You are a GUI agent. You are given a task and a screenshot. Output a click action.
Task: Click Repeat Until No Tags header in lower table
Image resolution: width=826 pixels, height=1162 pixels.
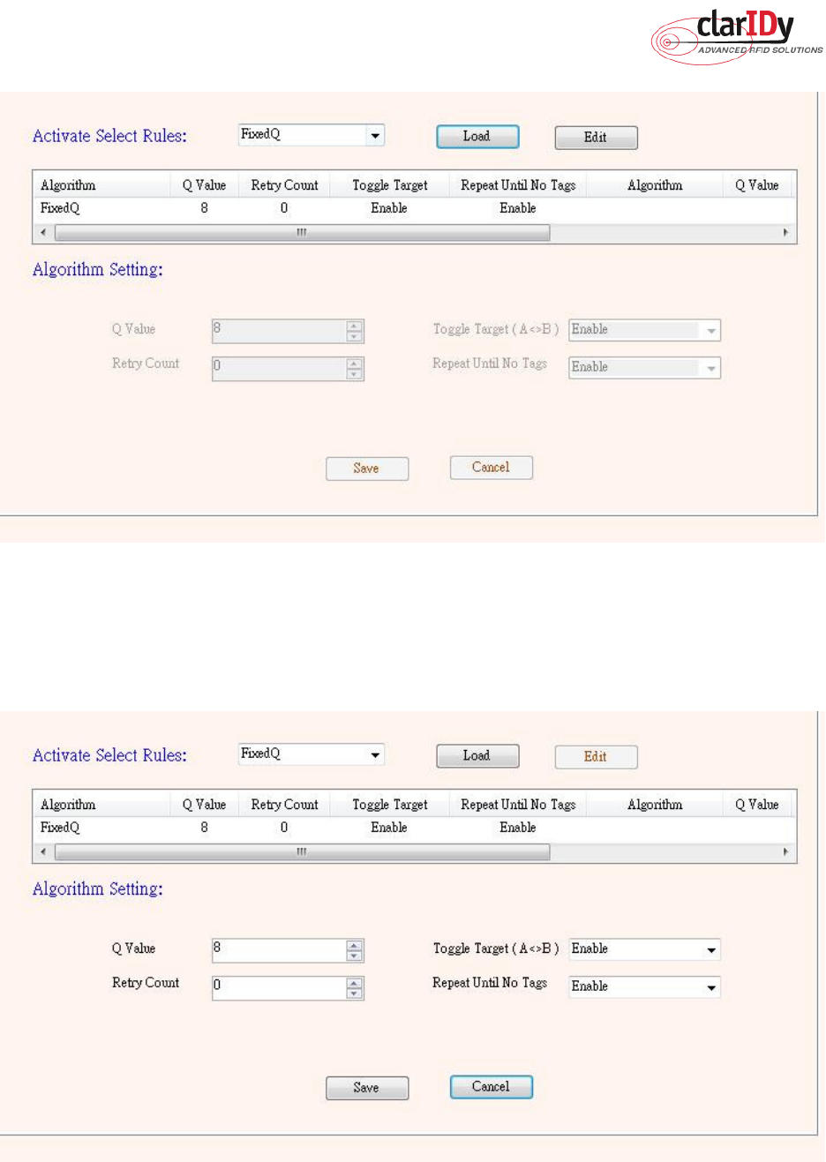[x=518, y=805]
